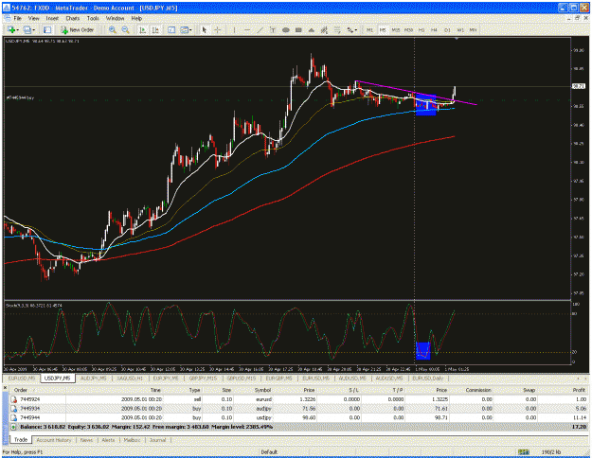
Task: Open the News terminal tab
Action: [x=86, y=440]
